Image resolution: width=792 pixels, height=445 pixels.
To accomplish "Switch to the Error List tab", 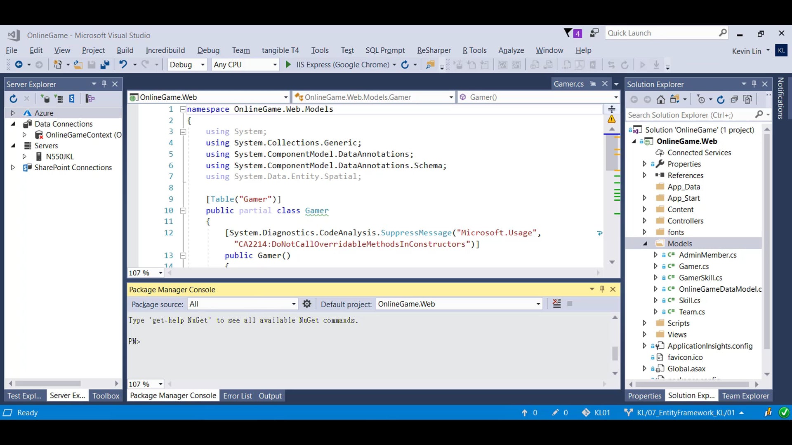I will coord(237,396).
